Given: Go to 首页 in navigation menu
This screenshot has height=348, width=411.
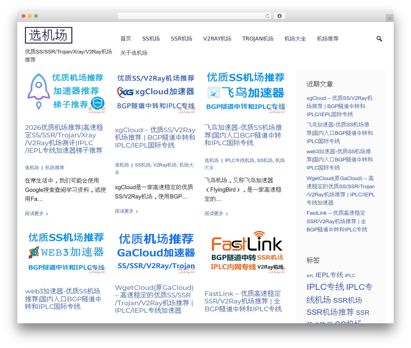Looking at the screenshot, I should click(126, 39).
